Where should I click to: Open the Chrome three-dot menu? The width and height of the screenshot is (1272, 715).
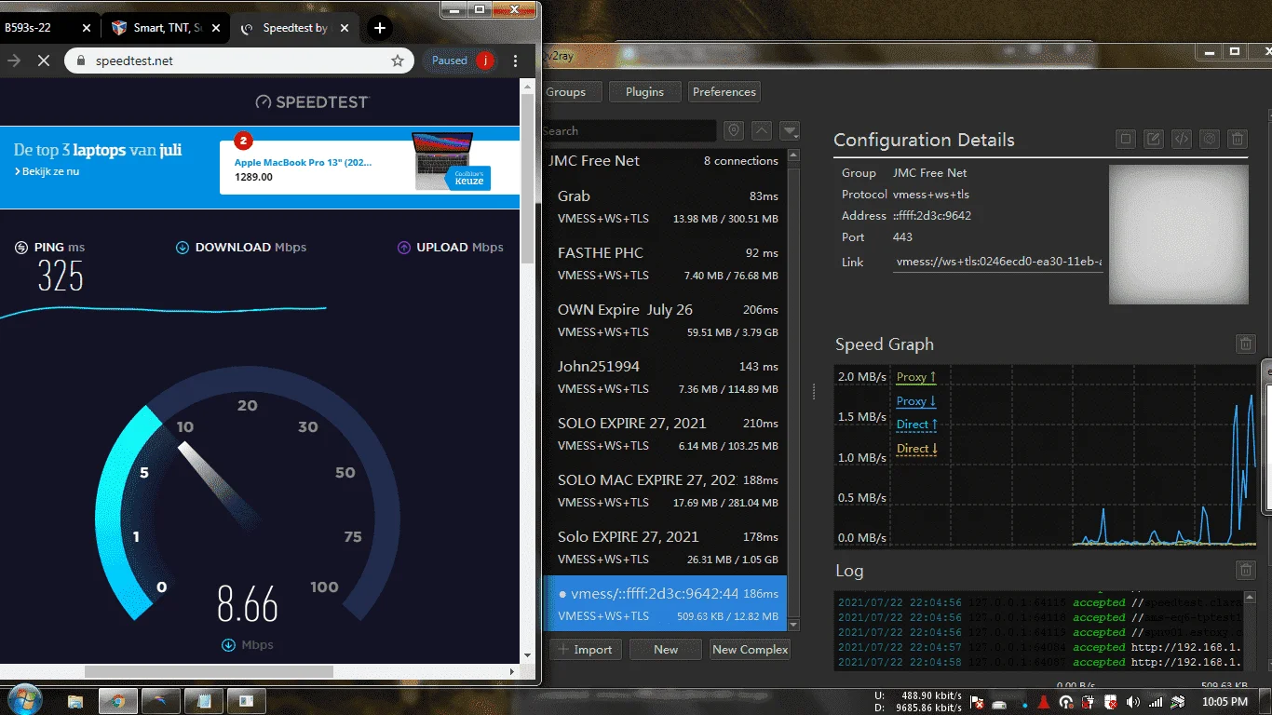pyautogui.click(x=516, y=61)
